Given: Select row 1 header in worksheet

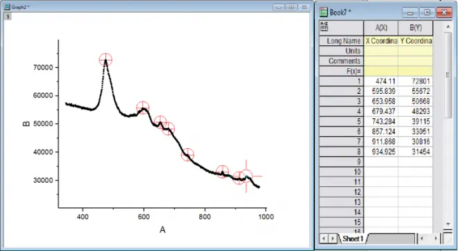Looking at the screenshot, I should pos(341,81).
